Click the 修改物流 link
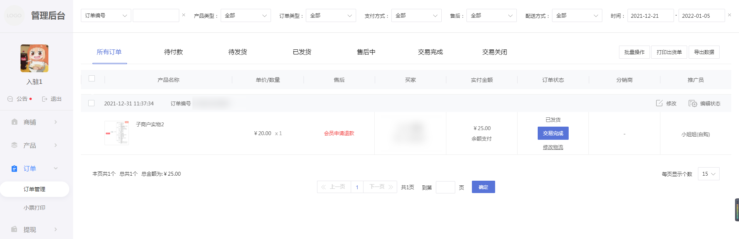The width and height of the screenshot is (739, 239). (x=553, y=147)
